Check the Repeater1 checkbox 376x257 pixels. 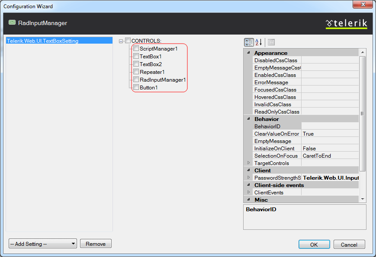pyautogui.click(x=136, y=72)
